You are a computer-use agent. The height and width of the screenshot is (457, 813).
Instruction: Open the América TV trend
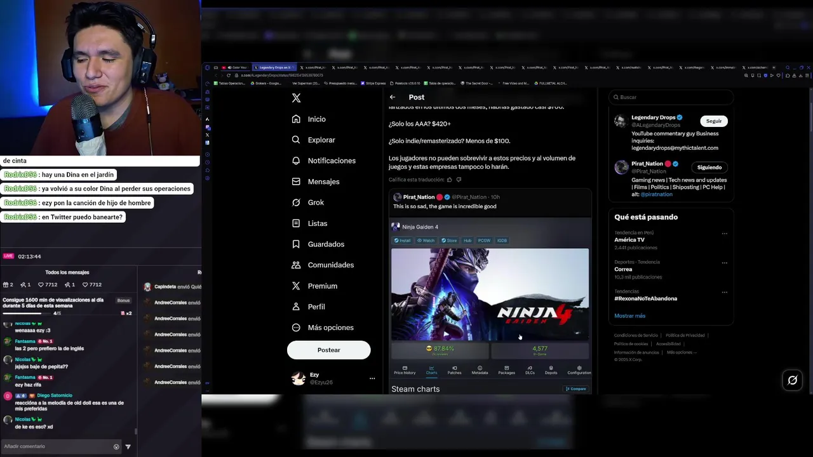pos(629,240)
